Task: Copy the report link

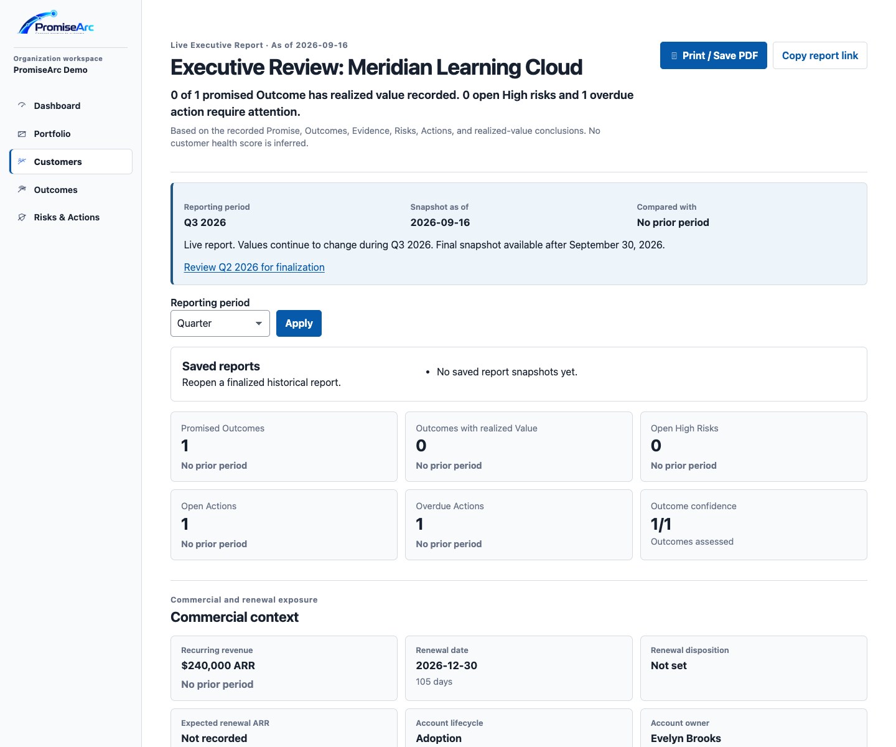Action: pos(820,55)
